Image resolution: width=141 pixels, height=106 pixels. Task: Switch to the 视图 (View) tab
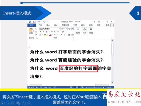pos(98,25)
